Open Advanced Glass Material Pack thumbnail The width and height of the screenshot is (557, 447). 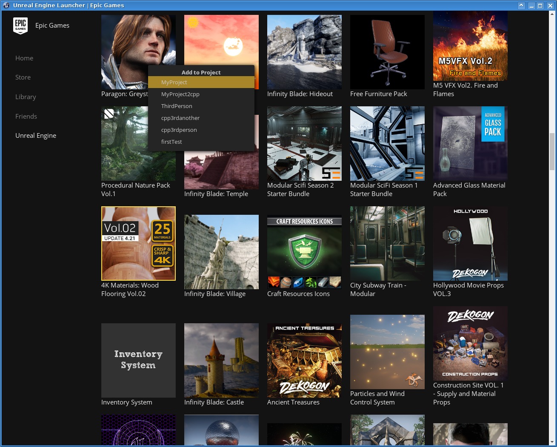(x=470, y=143)
